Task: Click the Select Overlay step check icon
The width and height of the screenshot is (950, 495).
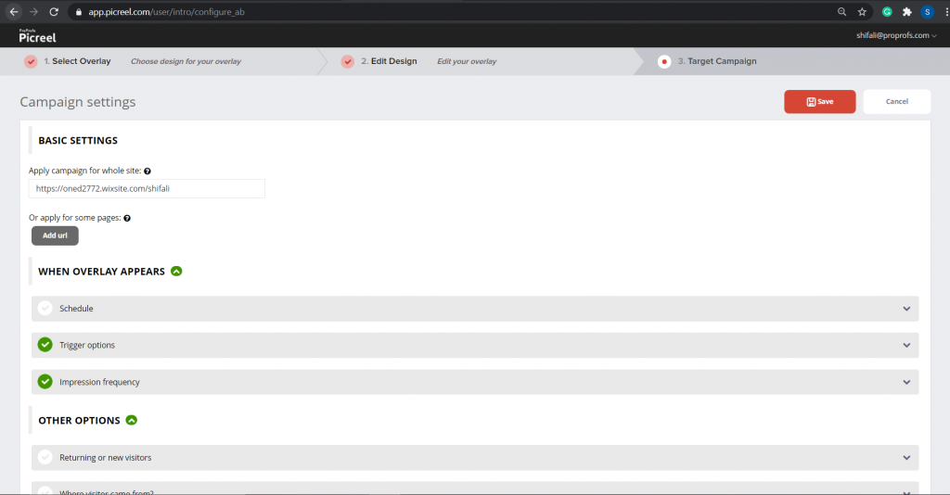Action: (31, 61)
